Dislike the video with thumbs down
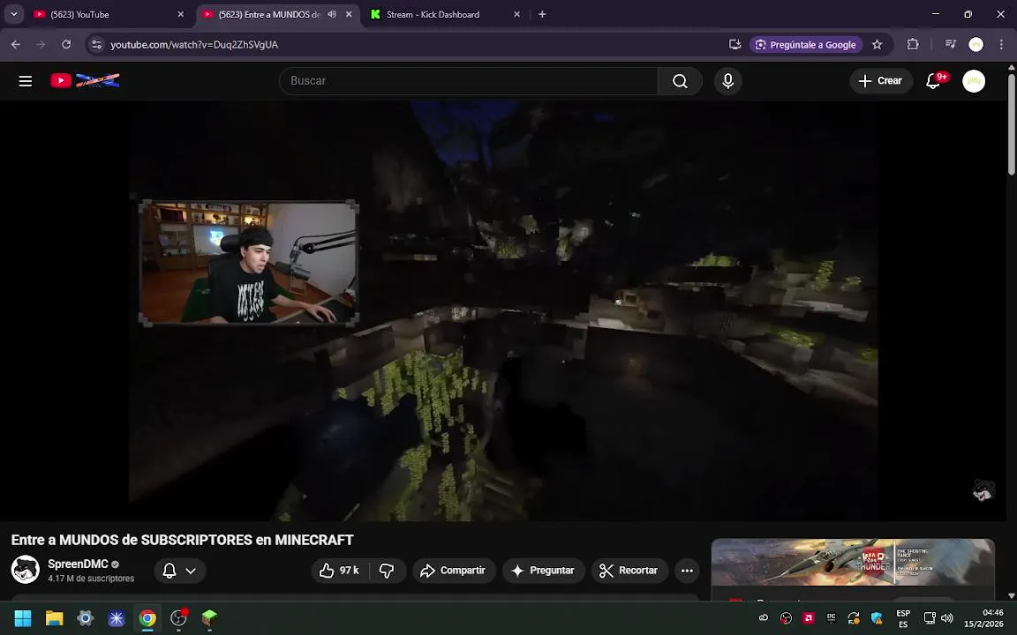This screenshot has height=635, width=1017. [x=387, y=571]
